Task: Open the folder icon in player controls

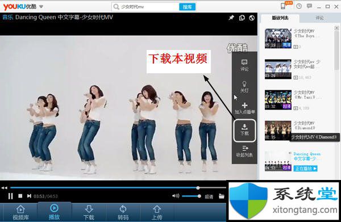Action: (222, 196)
